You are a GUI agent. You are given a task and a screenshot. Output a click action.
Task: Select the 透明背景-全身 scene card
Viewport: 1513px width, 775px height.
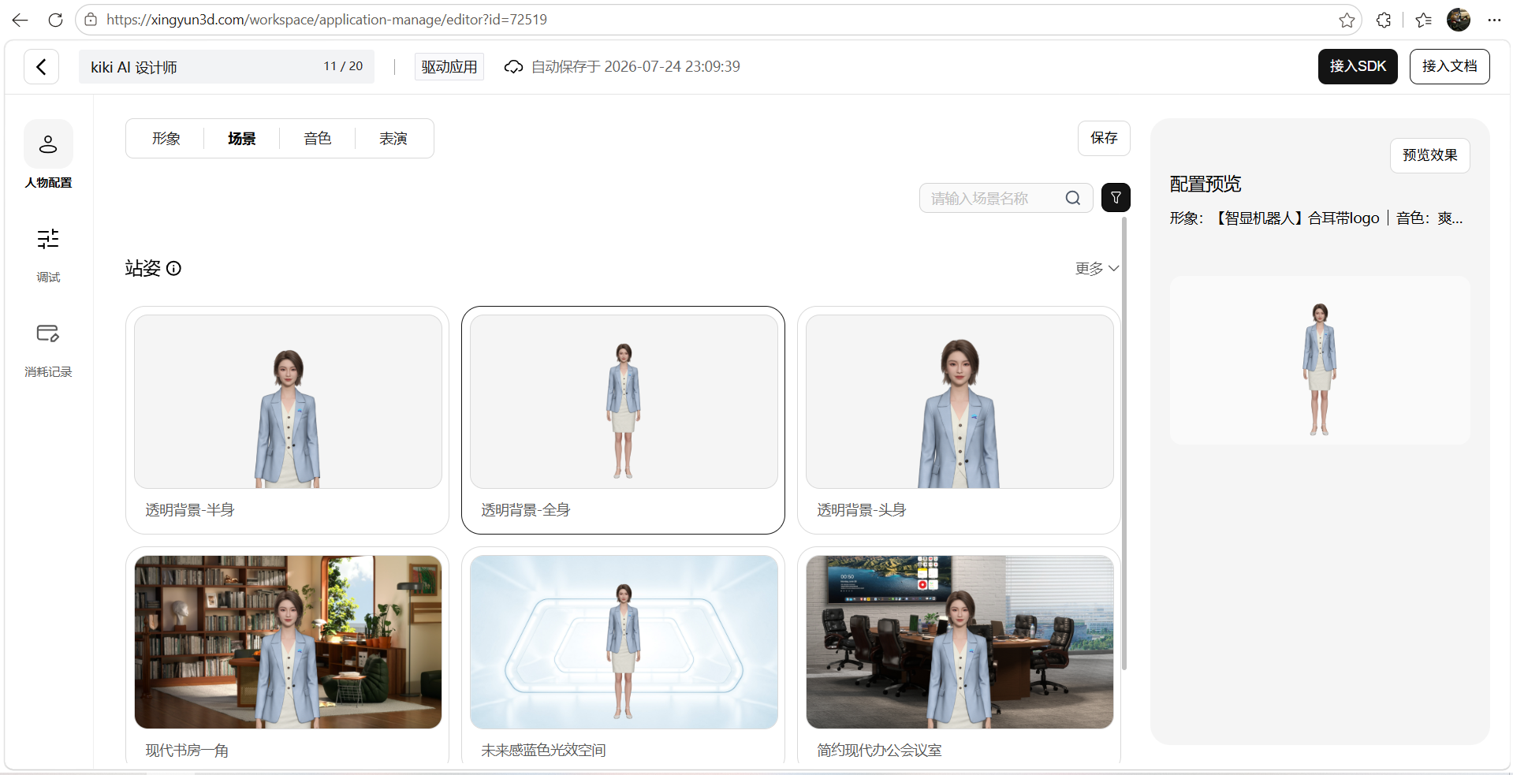[x=623, y=420]
